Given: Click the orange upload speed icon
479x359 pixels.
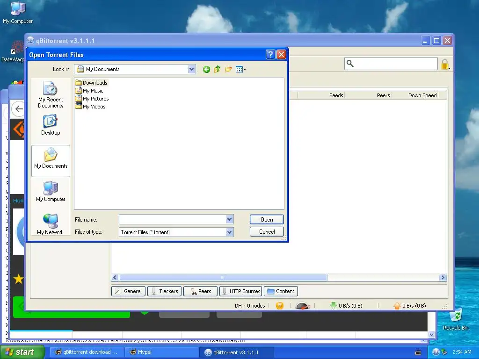Looking at the screenshot, I should (x=397, y=306).
